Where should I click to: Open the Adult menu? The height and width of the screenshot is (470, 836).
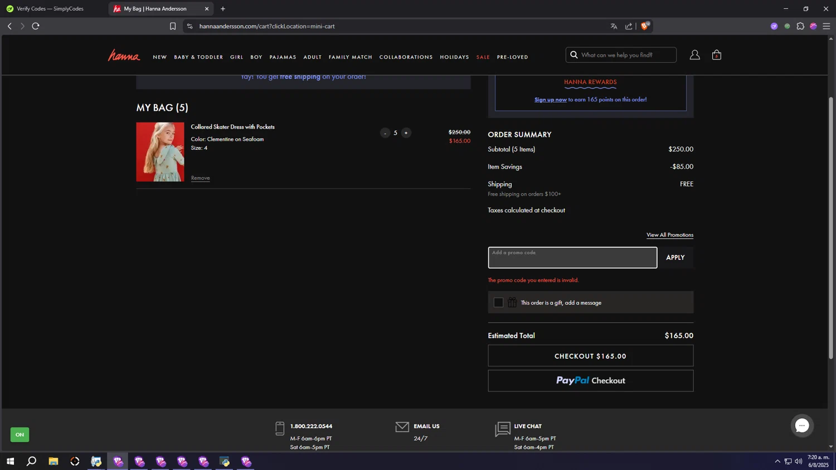pos(313,57)
